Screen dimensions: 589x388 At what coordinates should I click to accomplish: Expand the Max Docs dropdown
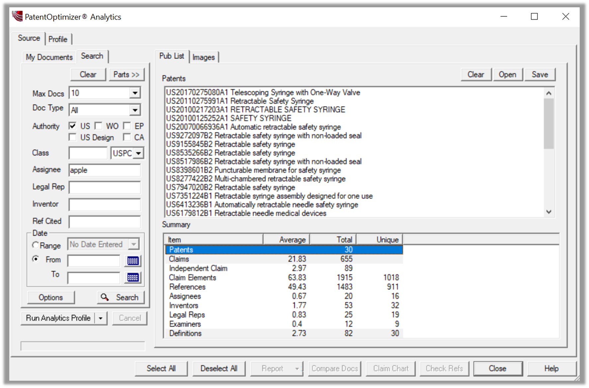point(135,93)
